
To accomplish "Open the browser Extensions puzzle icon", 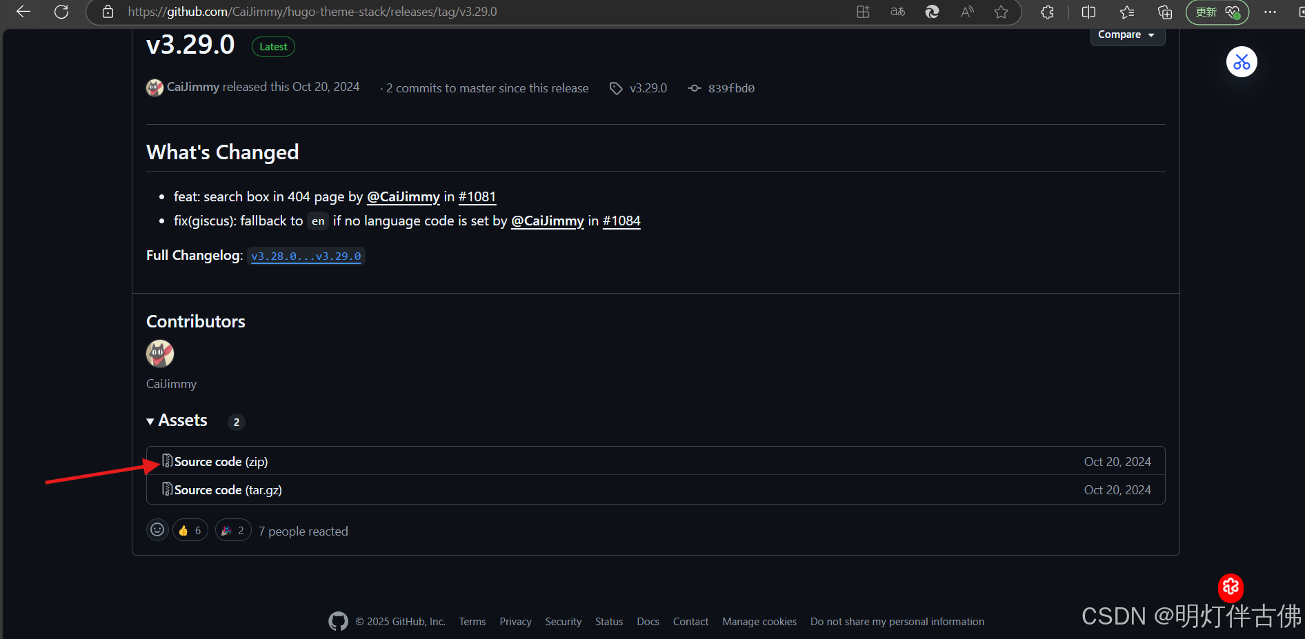I will click(1047, 12).
